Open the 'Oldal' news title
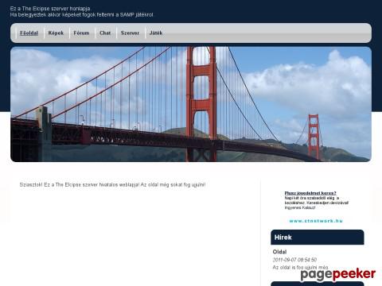The height and width of the screenshot is (286, 382). (279, 252)
